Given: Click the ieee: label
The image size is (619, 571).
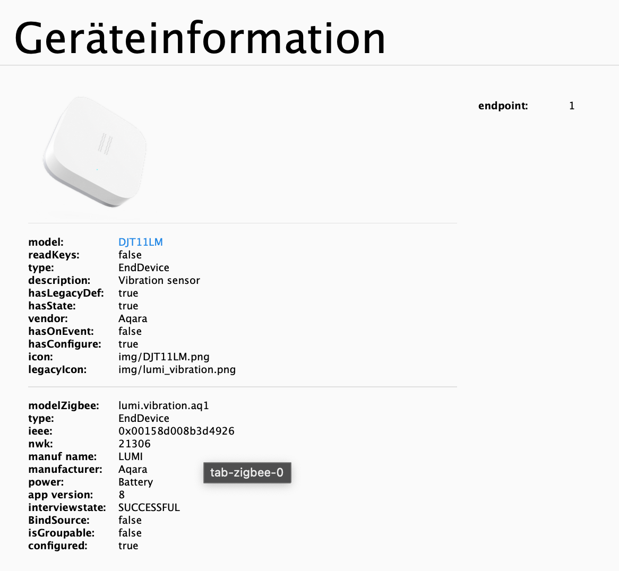Looking at the screenshot, I should [x=40, y=431].
